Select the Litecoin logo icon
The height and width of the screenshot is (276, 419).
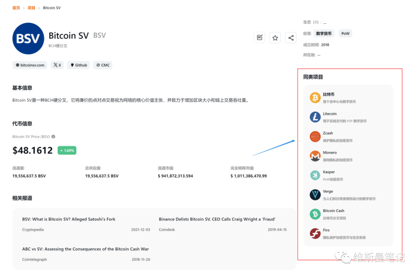coord(315,117)
